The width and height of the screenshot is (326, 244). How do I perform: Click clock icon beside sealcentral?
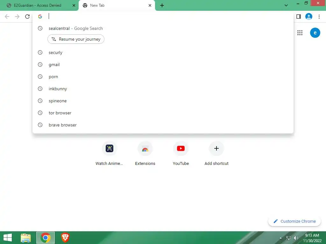click(x=40, y=28)
